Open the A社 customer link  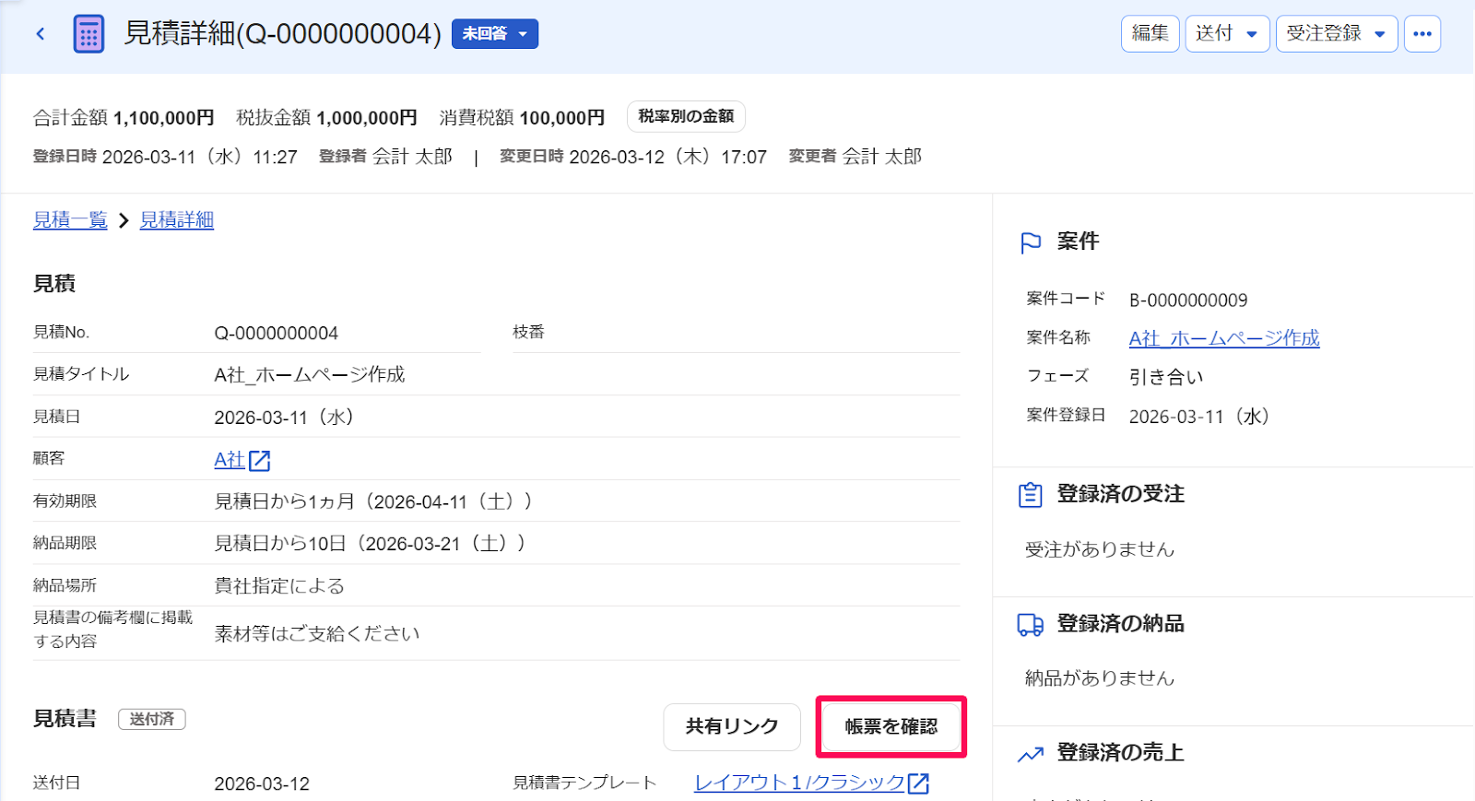tap(230, 459)
